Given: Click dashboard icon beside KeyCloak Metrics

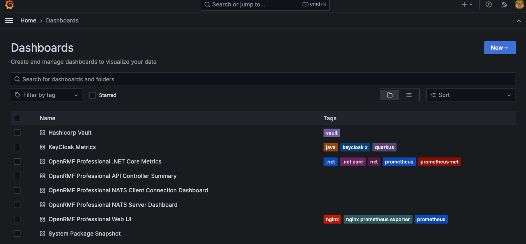Looking at the screenshot, I should (x=42, y=147).
